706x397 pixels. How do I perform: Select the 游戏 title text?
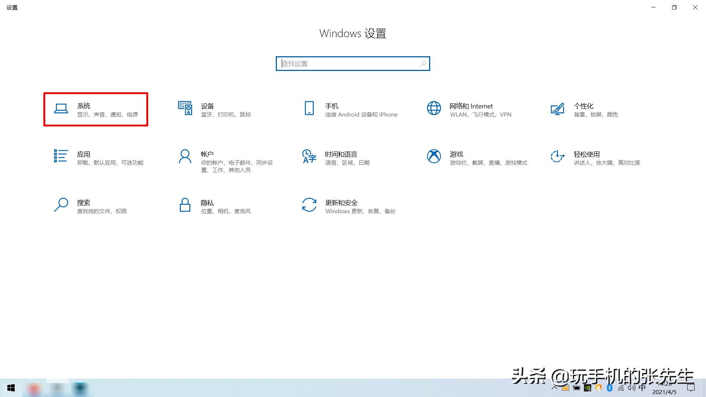click(456, 154)
